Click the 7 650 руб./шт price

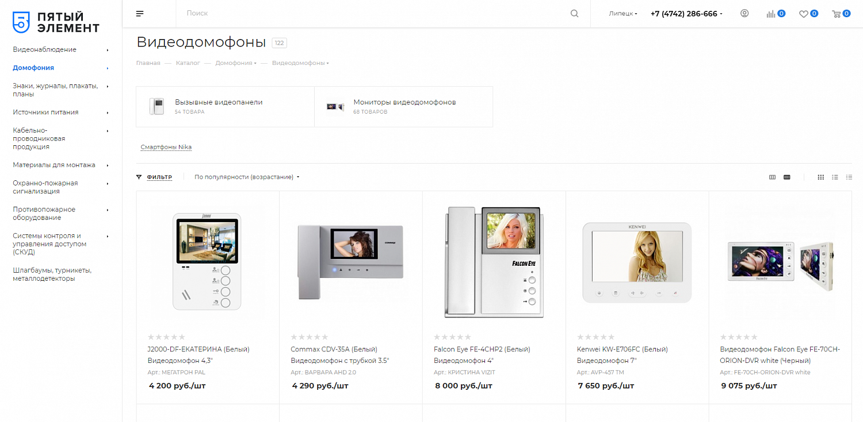[x=606, y=386]
